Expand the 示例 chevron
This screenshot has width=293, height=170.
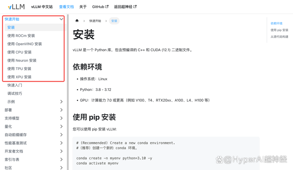(x=61, y=102)
